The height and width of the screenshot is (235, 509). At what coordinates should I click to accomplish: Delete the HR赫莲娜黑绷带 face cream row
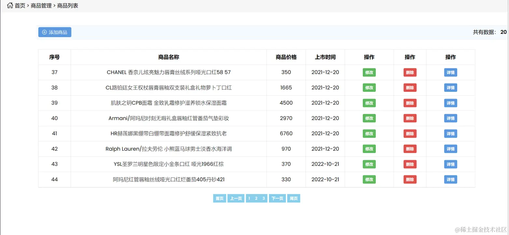click(x=410, y=133)
